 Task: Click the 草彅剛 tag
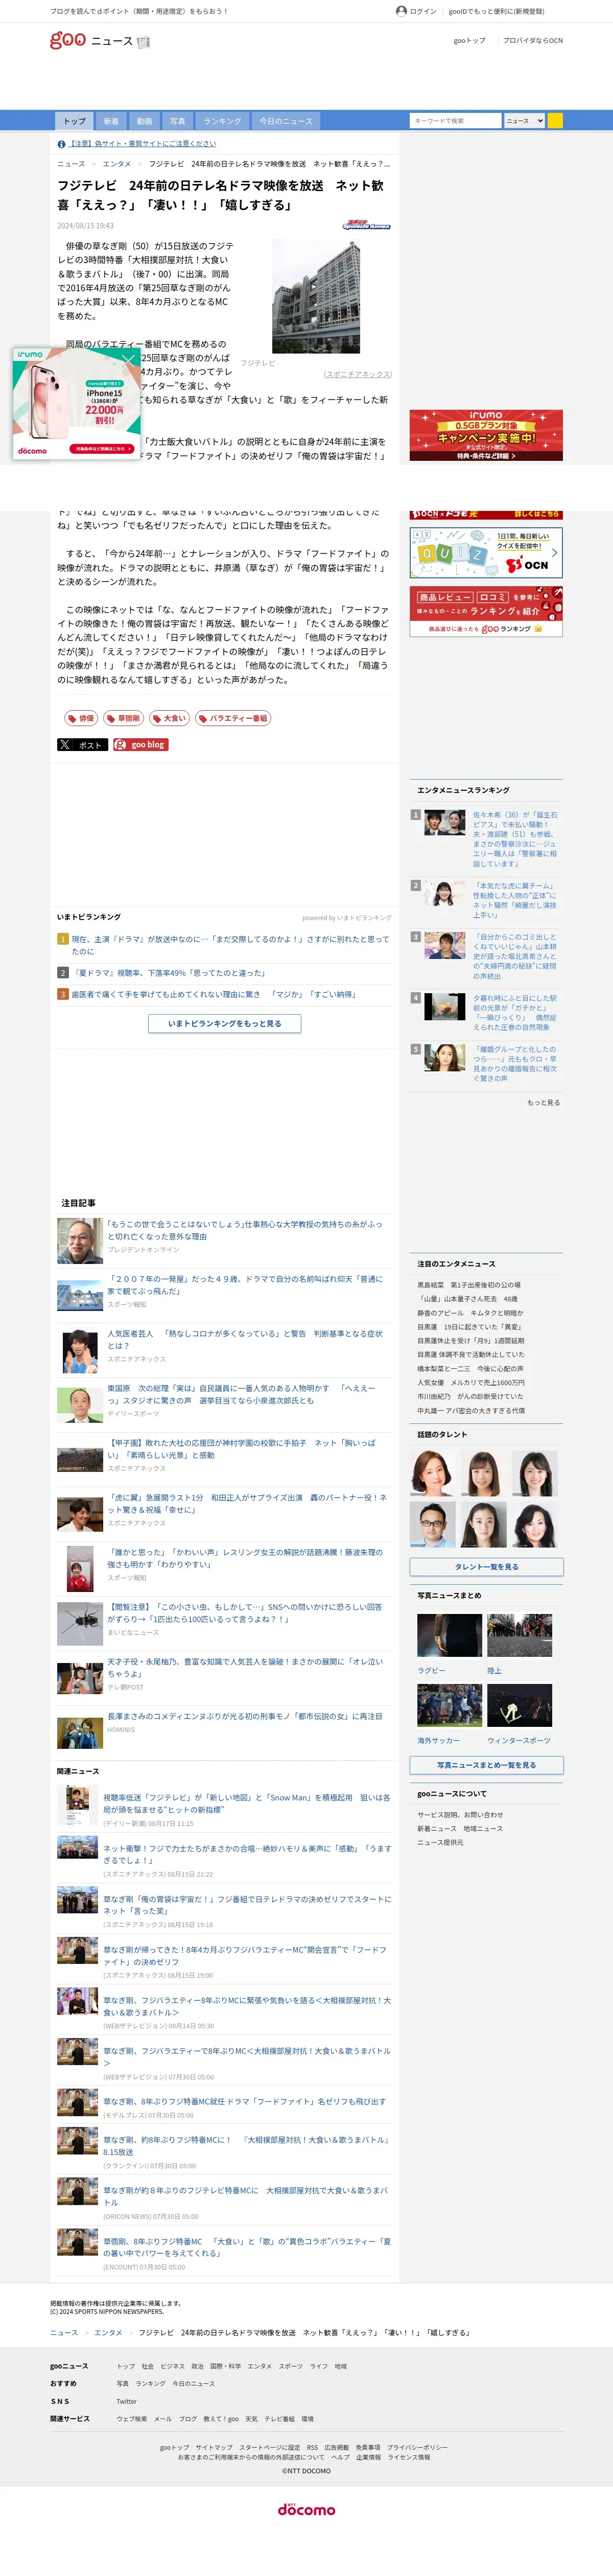(x=123, y=718)
